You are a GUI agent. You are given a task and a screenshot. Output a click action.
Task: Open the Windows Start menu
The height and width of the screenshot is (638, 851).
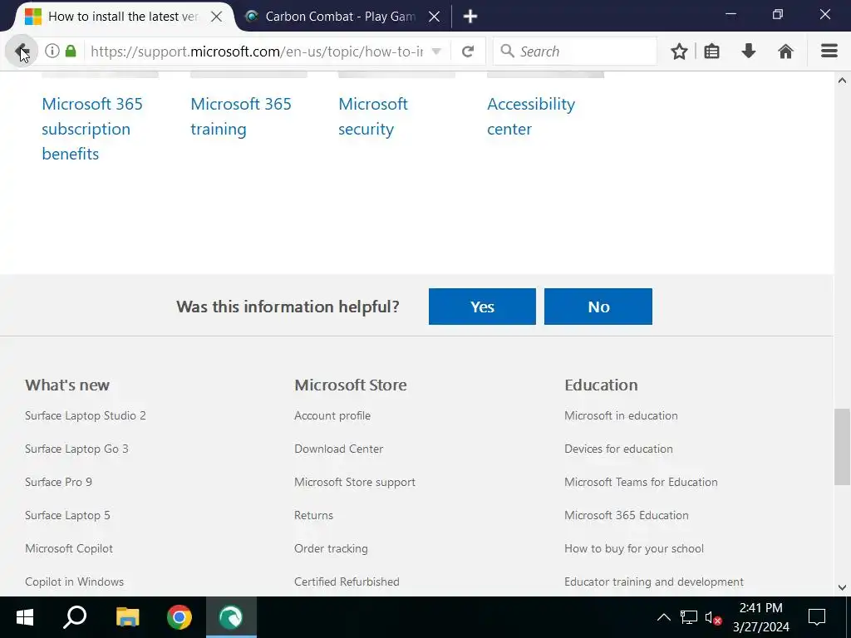25,617
